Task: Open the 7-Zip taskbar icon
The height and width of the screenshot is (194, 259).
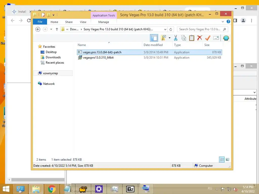Action: (x=130, y=189)
